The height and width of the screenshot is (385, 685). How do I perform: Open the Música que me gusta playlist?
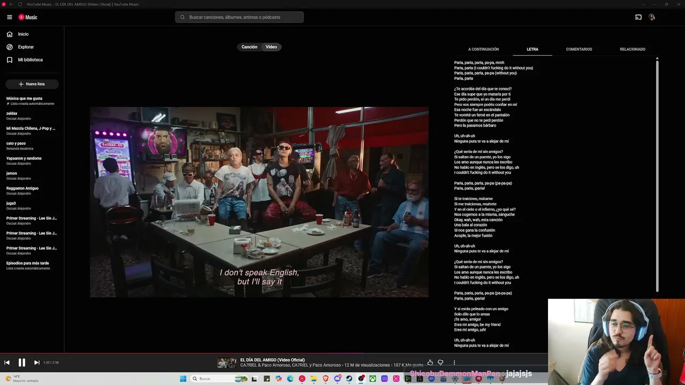tap(31, 101)
